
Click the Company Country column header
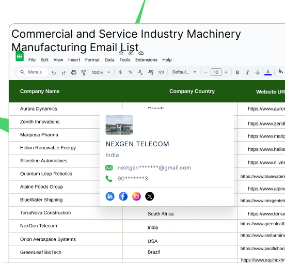[x=192, y=91]
